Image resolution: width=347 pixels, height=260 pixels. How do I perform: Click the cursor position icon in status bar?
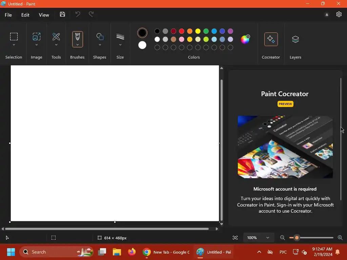coord(7,238)
